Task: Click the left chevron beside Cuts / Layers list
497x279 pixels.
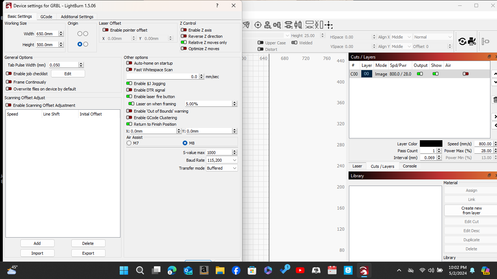Action: coord(495,125)
